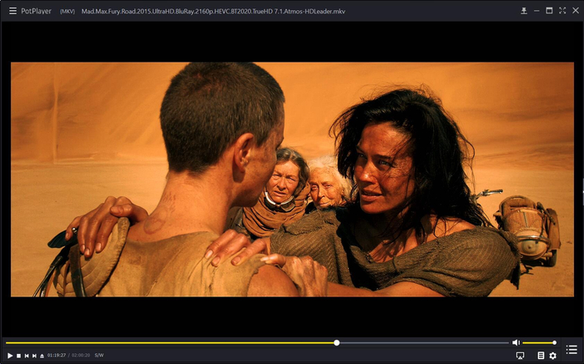
Task: Click the Mad.Max.Fury.Road file name title
Action: tap(213, 11)
